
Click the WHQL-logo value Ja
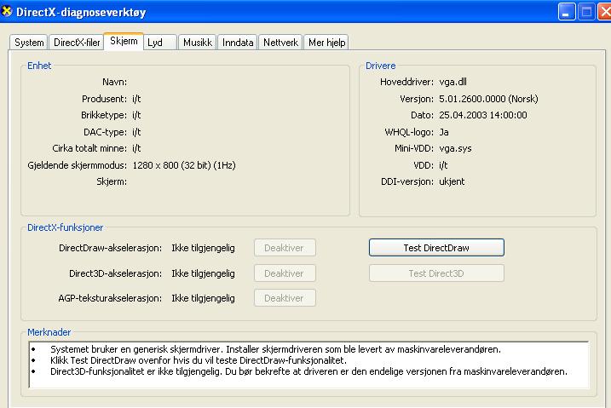tap(444, 132)
